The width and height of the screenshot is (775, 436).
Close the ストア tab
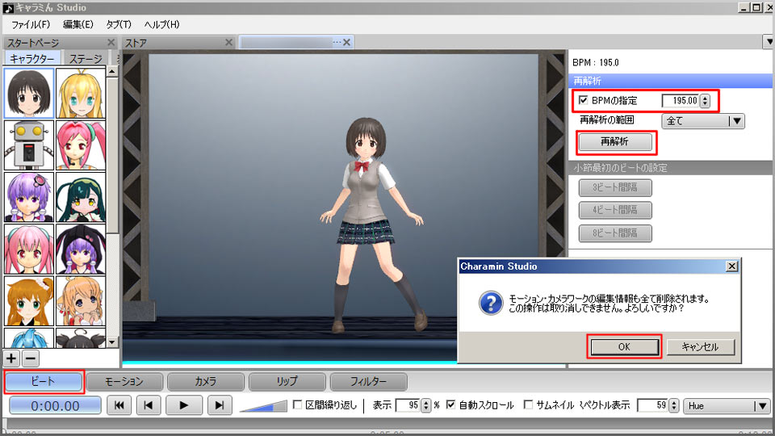[228, 43]
